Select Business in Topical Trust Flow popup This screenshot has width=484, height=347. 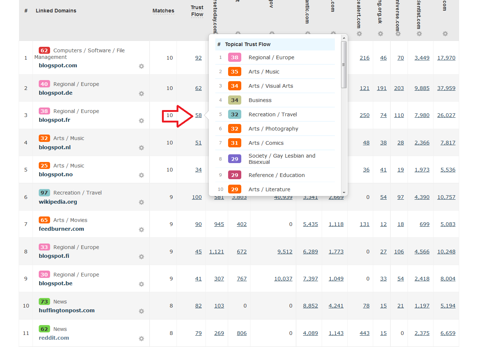tap(260, 100)
